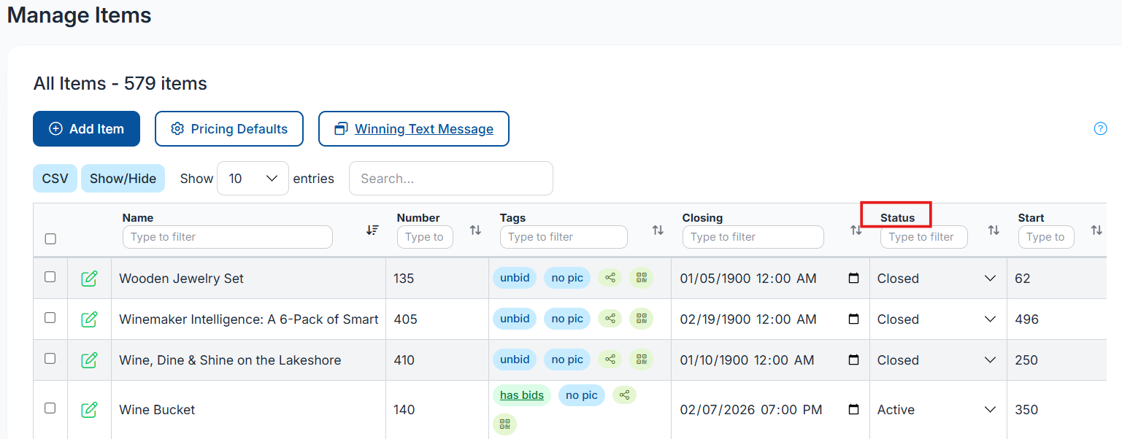Screen dimensions: 1122x439
Task: Click share icon for Winemaker Intelligence row
Action: [x=610, y=319]
